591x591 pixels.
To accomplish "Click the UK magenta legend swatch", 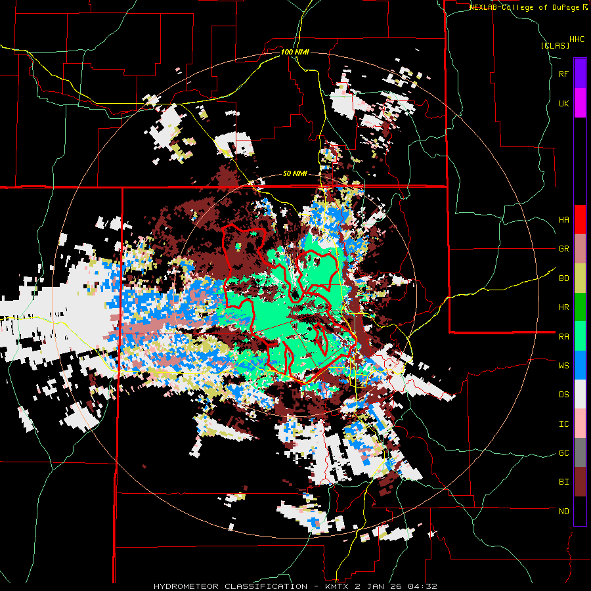I will pyautogui.click(x=580, y=103).
